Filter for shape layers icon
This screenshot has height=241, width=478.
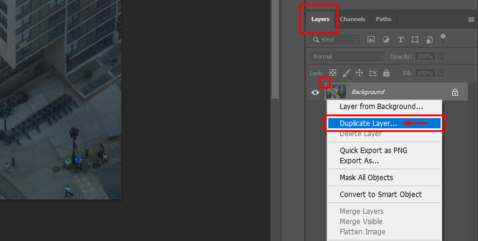tap(415, 40)
